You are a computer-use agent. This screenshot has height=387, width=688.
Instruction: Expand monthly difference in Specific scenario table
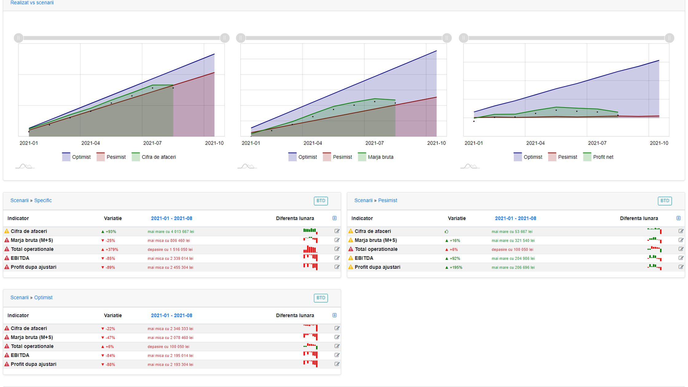coord(334,218)
